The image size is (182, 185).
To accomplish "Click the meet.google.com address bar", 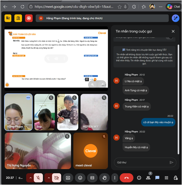I will click(74, 7).
